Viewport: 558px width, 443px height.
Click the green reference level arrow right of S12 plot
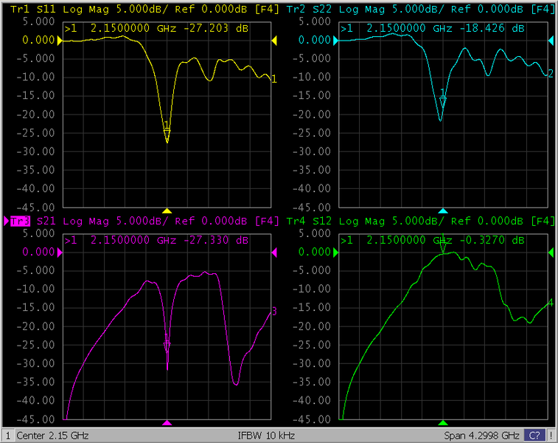pyautogui.click(x=551, y=253)
